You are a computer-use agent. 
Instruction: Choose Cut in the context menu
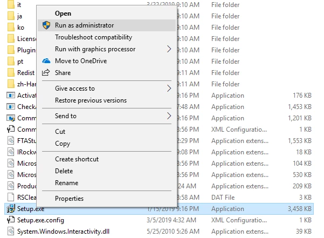[x=107, y=132]
